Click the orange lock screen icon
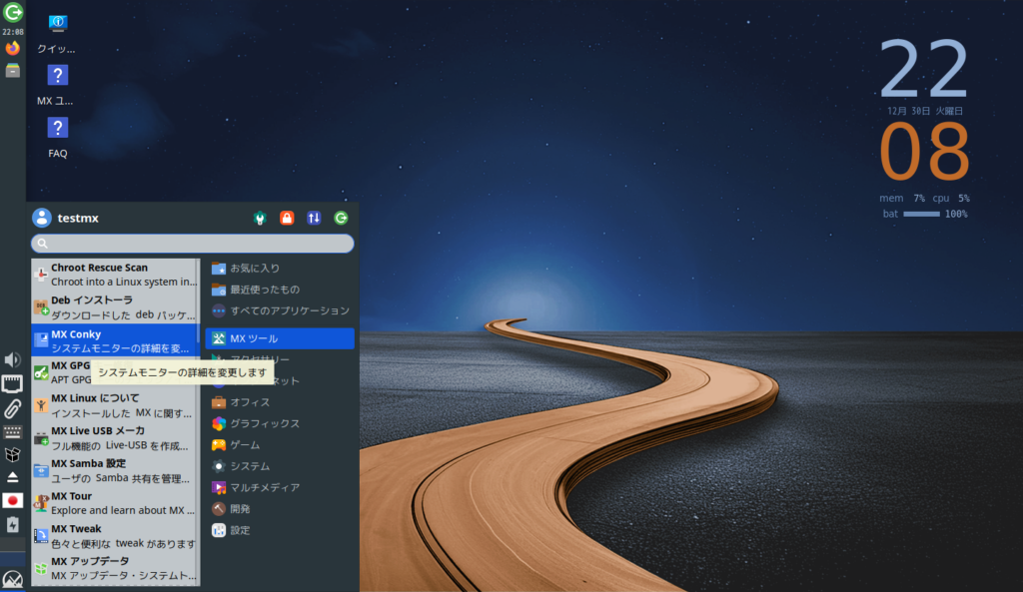The height and width of the screenshot is (592, 1023). tap(287, 218)
